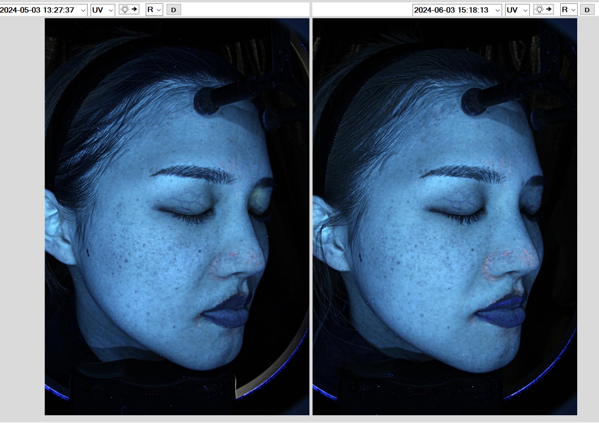Open the left panel R side dropdown
599x423 pixels.
[x=154, y=10]
